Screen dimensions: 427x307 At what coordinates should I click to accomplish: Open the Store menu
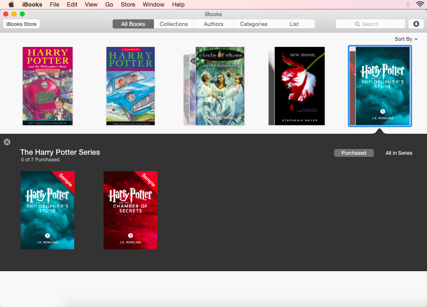point(128,5)
